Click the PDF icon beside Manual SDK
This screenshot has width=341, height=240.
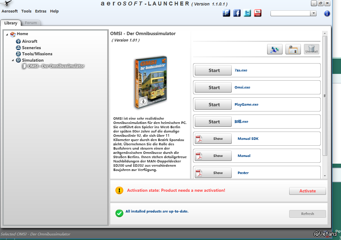point(199,139)
